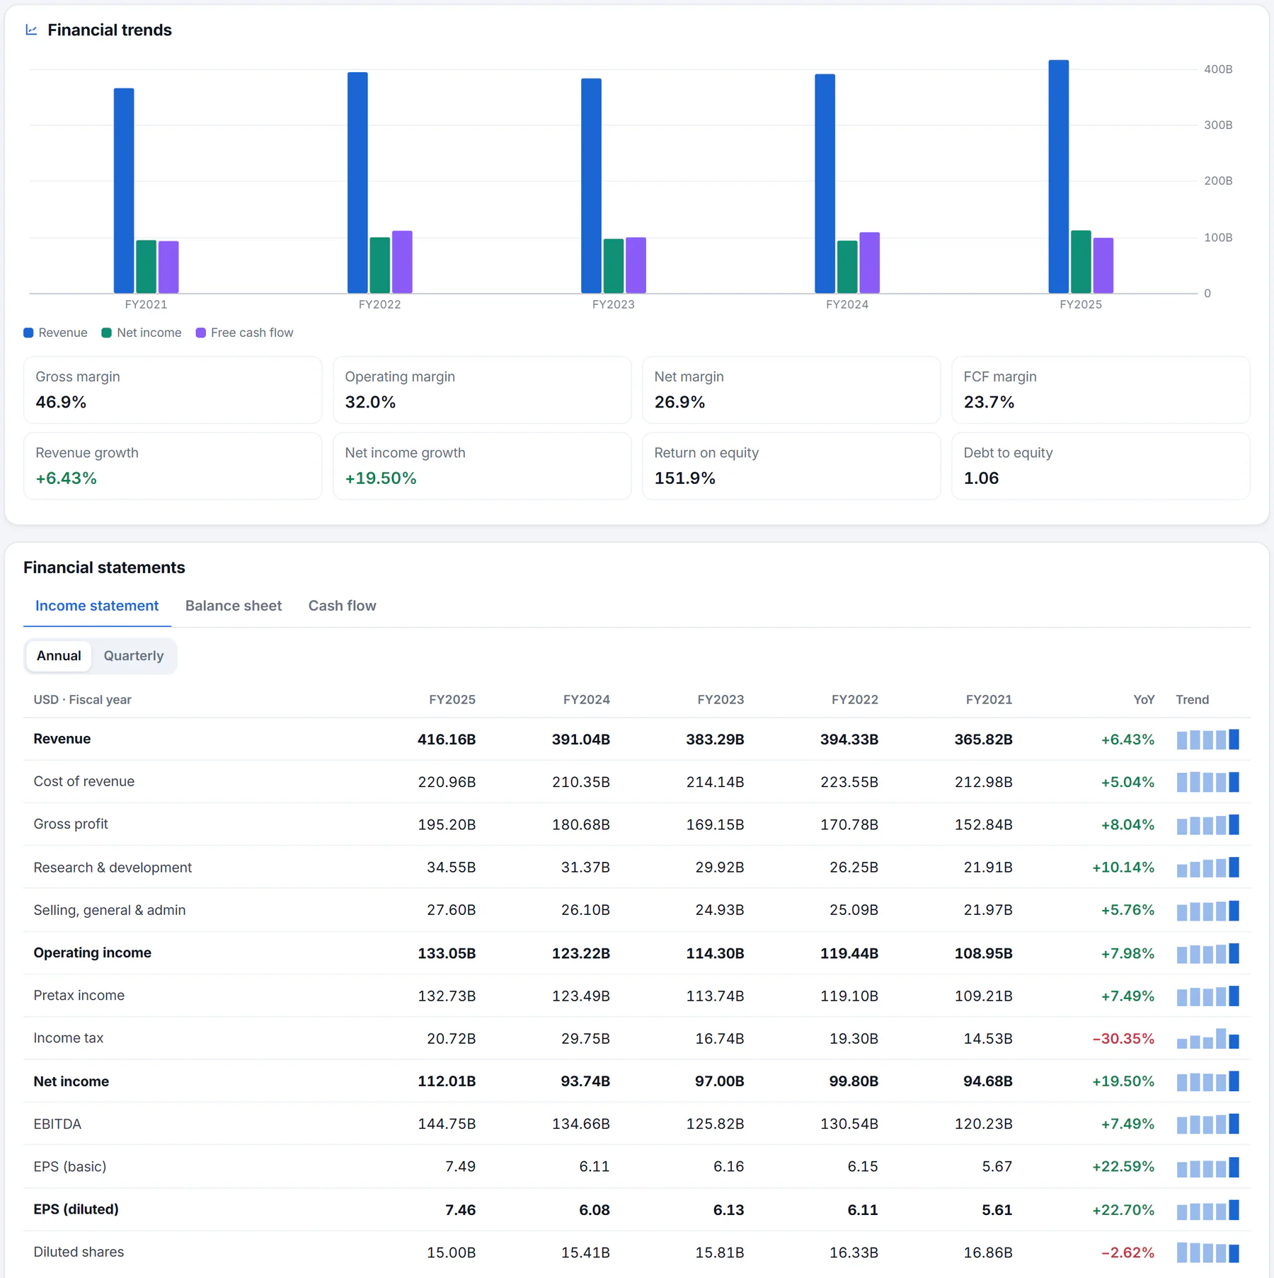Toggle the Revenue legend swatch
1274x1278 pixels.
coord(28,333)
